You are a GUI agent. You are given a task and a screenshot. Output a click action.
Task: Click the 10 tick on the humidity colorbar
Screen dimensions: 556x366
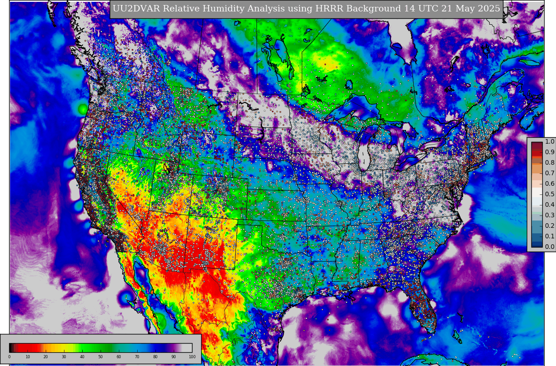[27, 356]
